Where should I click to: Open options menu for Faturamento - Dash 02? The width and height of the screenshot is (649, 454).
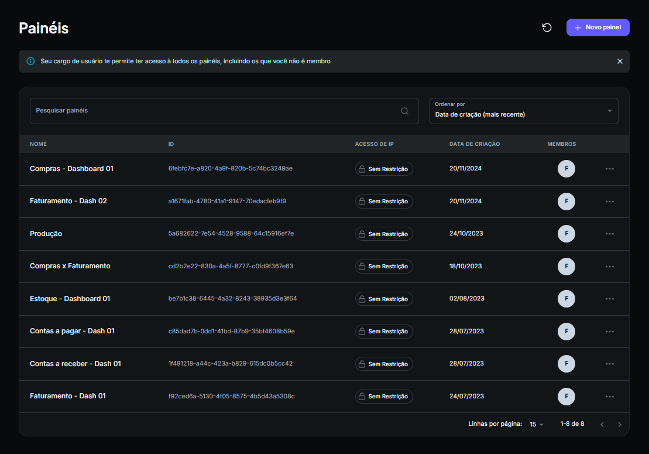(x=609, y=202)
